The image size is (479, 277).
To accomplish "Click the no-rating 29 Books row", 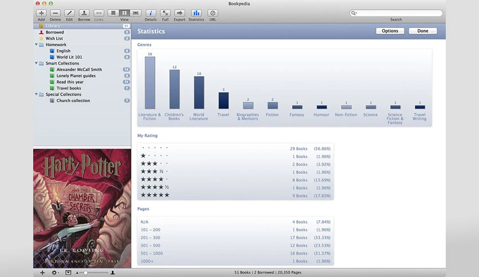I will (x=235, y=149).
